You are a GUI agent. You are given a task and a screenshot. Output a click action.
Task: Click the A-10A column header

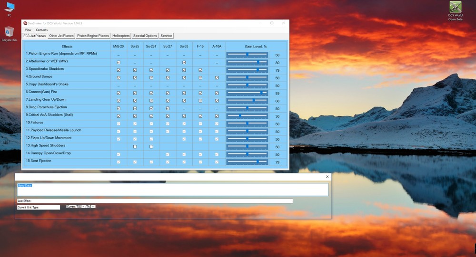pyautogui.click(x=217, y=47)
